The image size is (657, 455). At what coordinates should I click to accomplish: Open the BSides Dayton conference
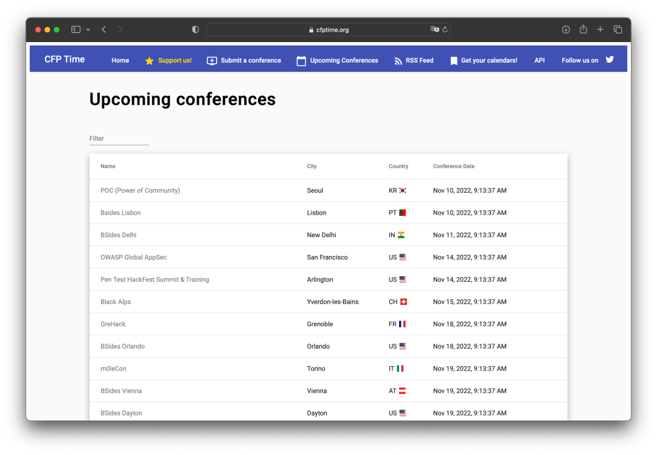tap(121, 412)
